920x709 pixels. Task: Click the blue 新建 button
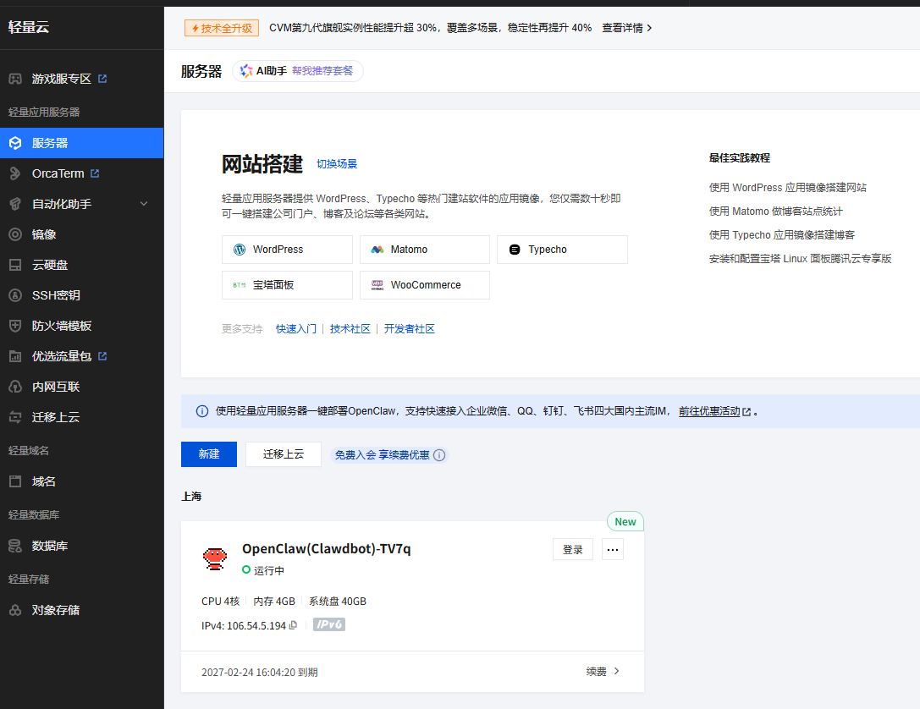coord(209,454)
